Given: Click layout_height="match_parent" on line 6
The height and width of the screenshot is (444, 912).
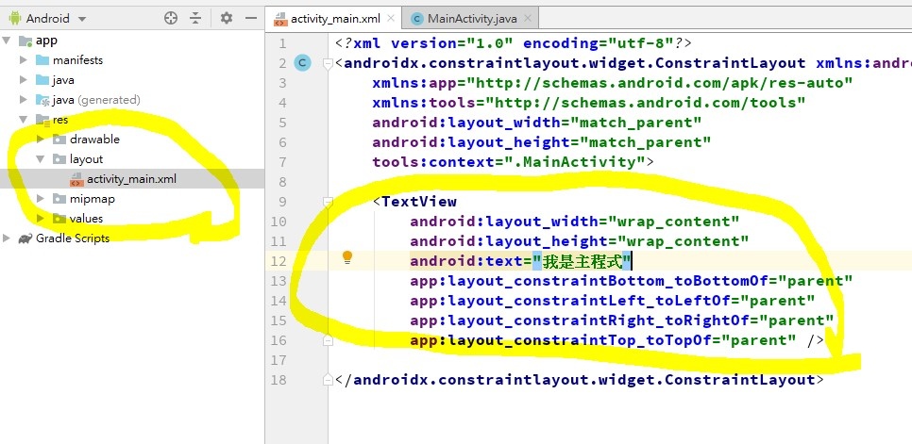Looking at the screenshot, I should tap(542, 142).
